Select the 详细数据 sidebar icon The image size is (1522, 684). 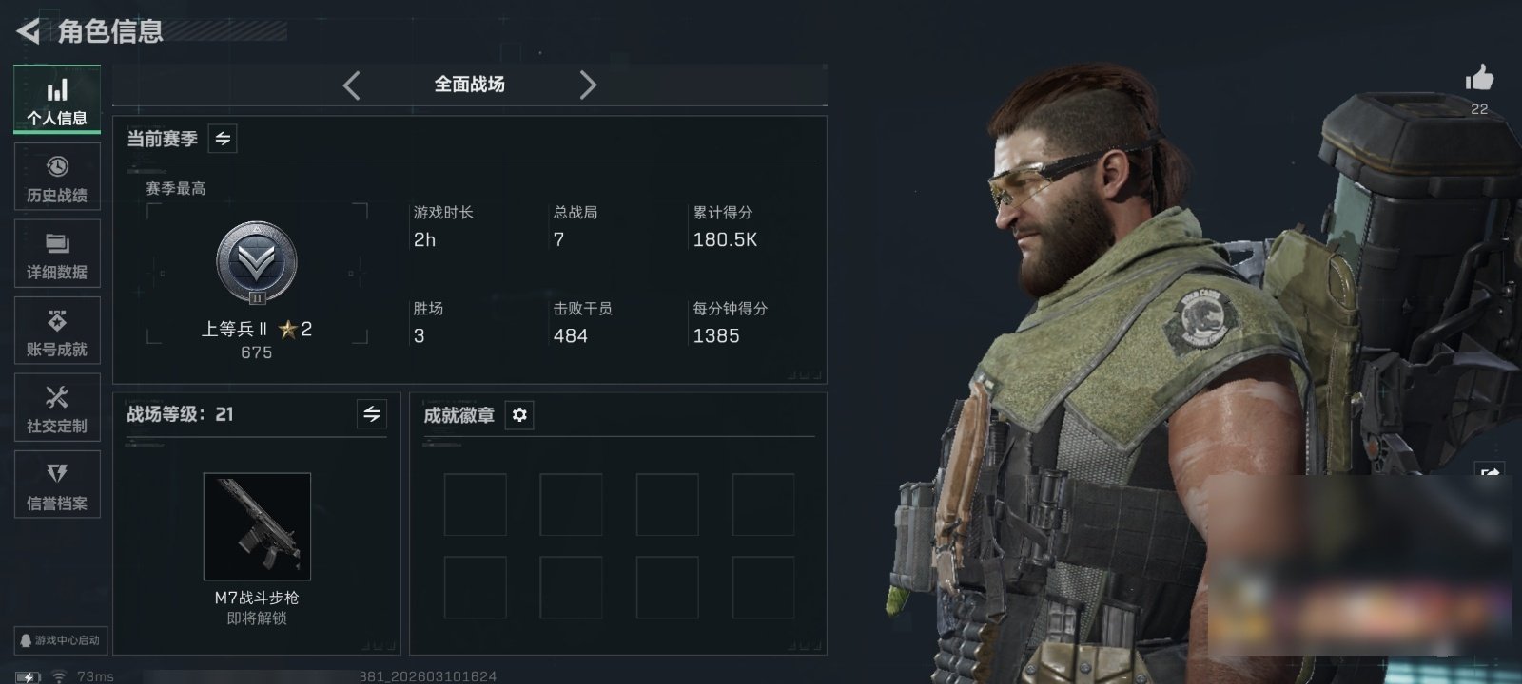tap(57, 254)
